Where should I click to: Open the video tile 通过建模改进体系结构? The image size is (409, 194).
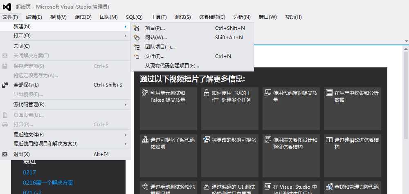coord(353,156)
